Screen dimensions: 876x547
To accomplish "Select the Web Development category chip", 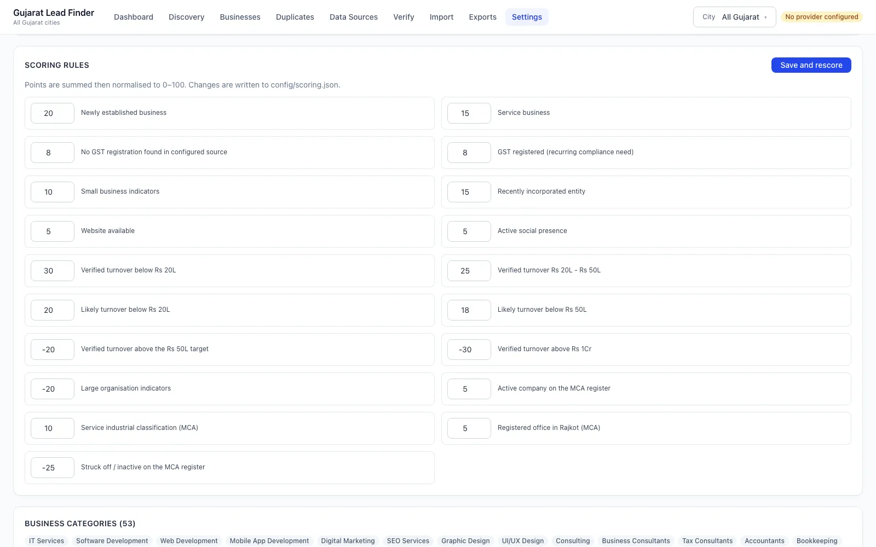I will 189,541.
